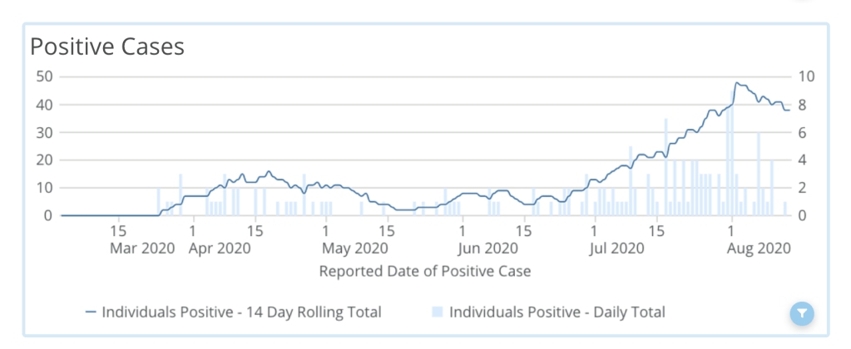Click the highest peak of the rolling total line
Viewport: 851px width, 349px height.
click(736, 83)
